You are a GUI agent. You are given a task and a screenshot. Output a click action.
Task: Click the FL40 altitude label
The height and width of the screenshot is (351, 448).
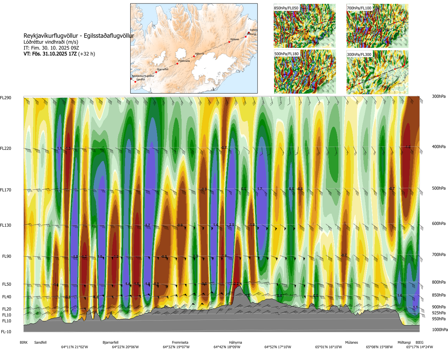7,297
